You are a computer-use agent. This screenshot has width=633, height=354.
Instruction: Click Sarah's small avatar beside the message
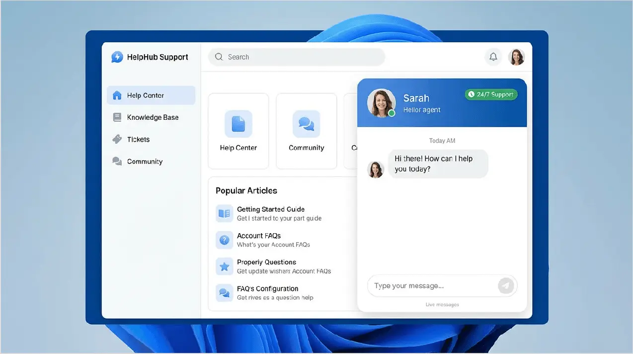click(376, 170)
